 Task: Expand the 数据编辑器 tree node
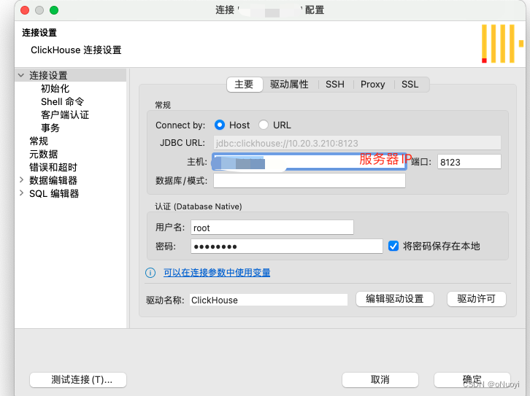point(21,180)
